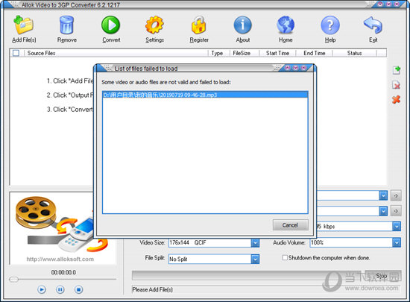Click Cancel in the failed files dialog
410x302 pixels.
(x=290, y=225)
